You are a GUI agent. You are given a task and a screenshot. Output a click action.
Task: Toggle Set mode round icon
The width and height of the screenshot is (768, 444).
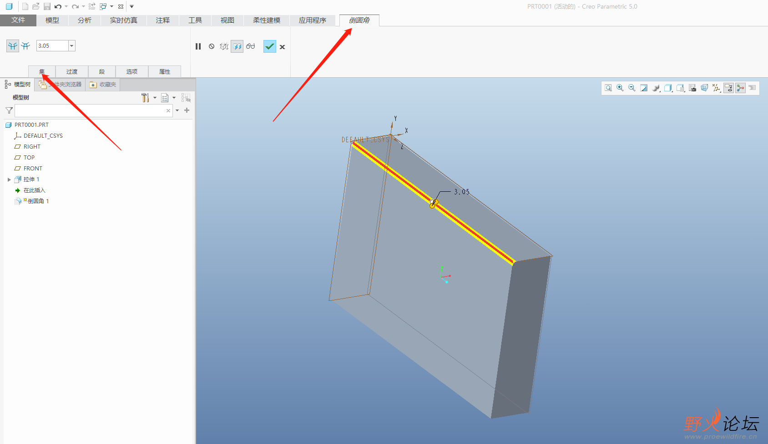12,46
